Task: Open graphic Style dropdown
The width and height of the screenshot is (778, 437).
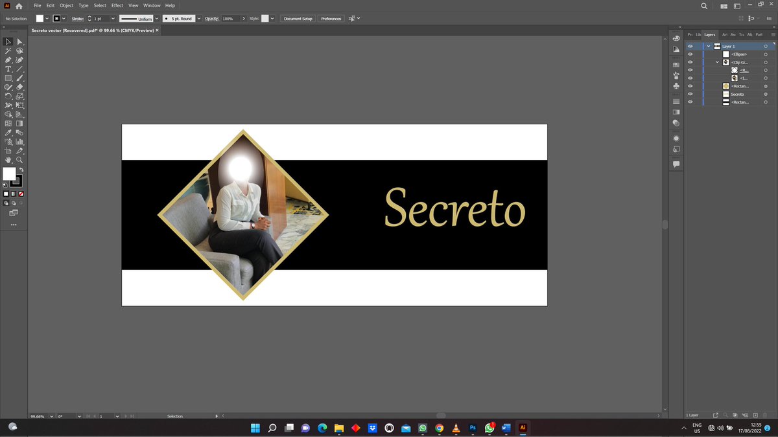Action: 272,19
